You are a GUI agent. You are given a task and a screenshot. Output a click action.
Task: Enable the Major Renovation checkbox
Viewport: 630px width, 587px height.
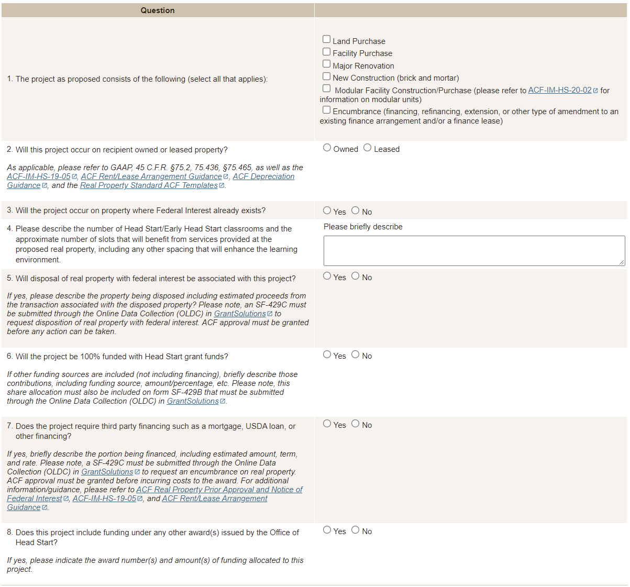pyautogui.click(x=326, y=64)
